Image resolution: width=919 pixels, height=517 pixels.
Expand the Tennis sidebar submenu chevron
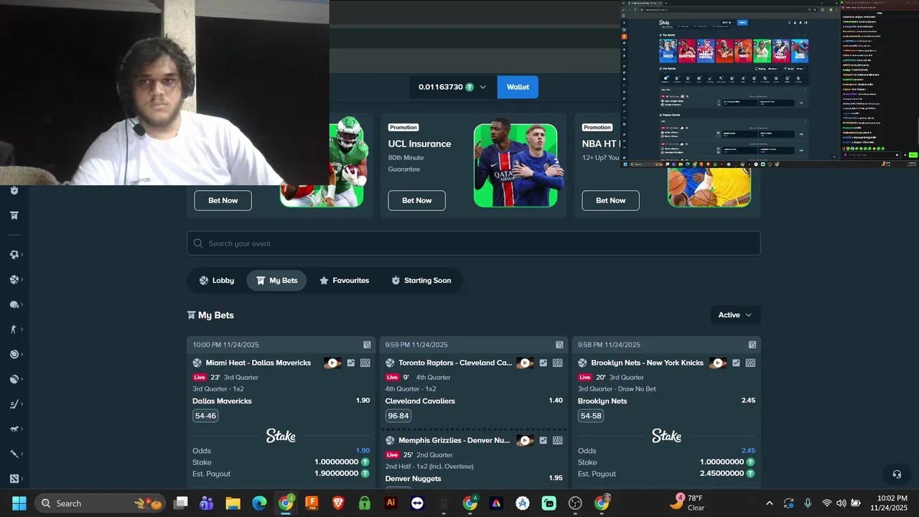point(22,355)
